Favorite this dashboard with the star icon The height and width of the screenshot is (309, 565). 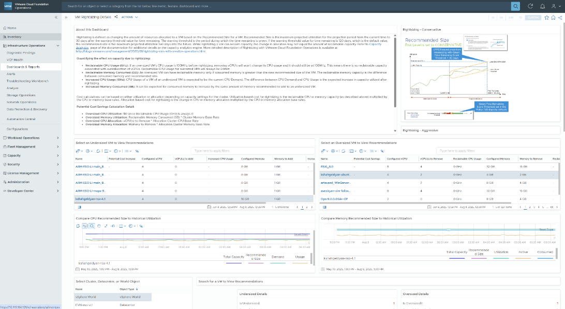[x=546, y=17]
